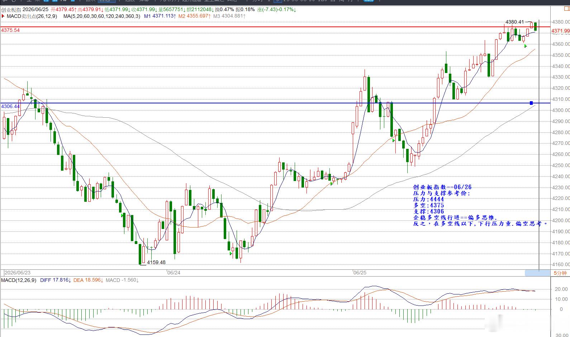Open the MACD(12,26,9) sub-chart indicator label
Image resolution: width=570 pixels, height=337 pixels.
19,280
